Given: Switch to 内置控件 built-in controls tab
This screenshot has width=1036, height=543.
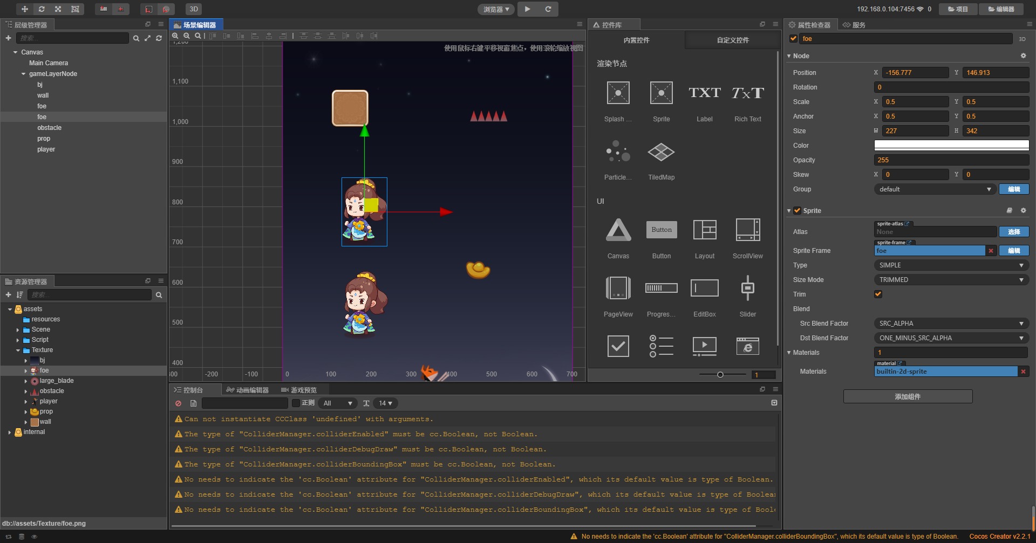Looking at the screenshot, I should coord(637,40).
